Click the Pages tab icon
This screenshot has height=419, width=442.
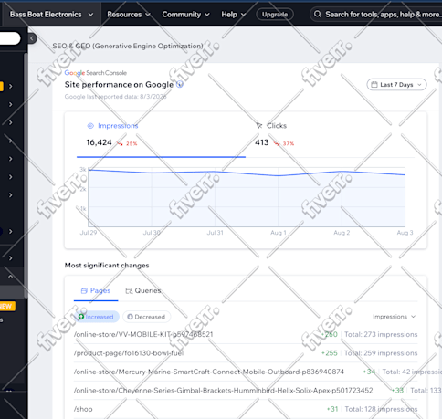[84, 290]
